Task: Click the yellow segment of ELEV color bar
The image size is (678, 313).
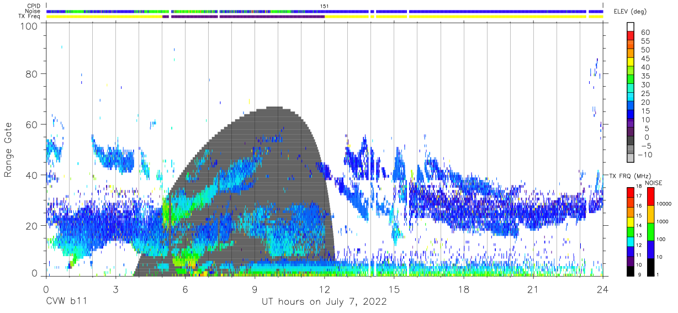Action: click(630, 62)
